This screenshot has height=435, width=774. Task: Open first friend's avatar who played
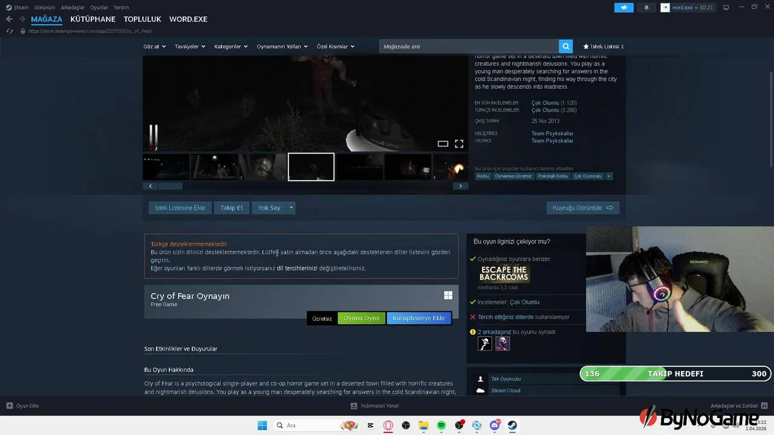point(485,344)
